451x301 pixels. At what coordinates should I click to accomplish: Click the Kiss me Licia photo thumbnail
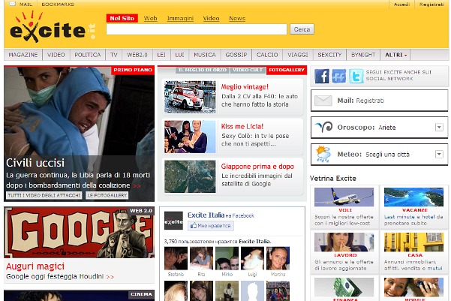coord(190,137)
